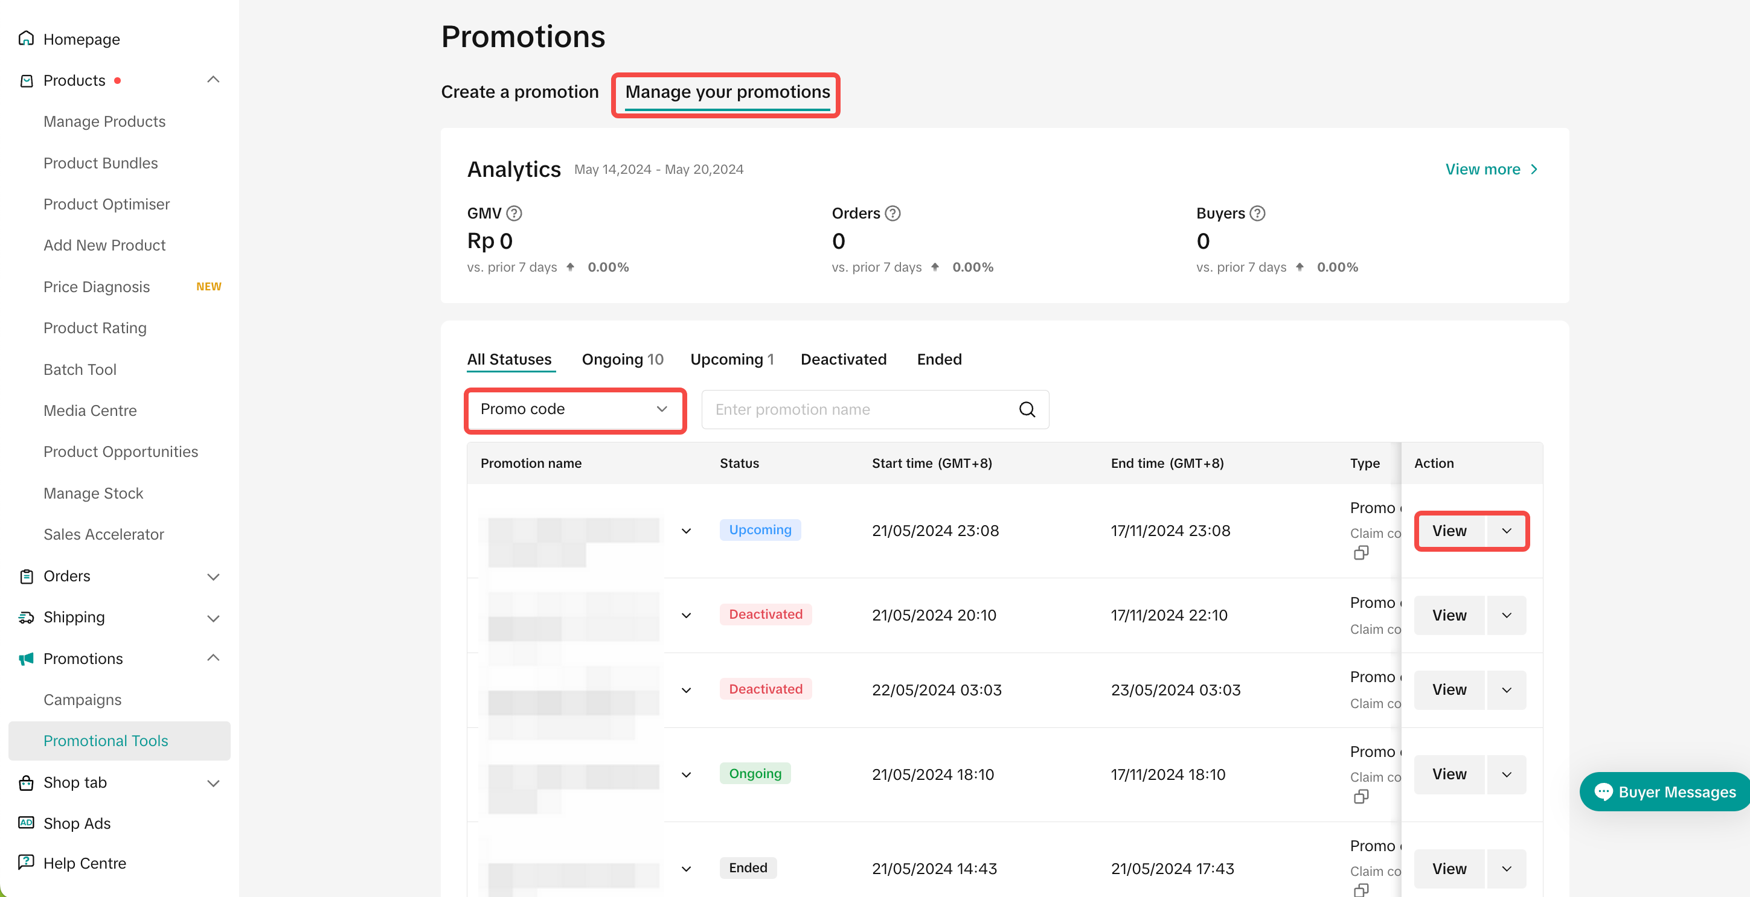The width and height of the screenshot is (1750, 897).
Task: Copy the Upcoming promotion claim code
Action: [1361, 553]
